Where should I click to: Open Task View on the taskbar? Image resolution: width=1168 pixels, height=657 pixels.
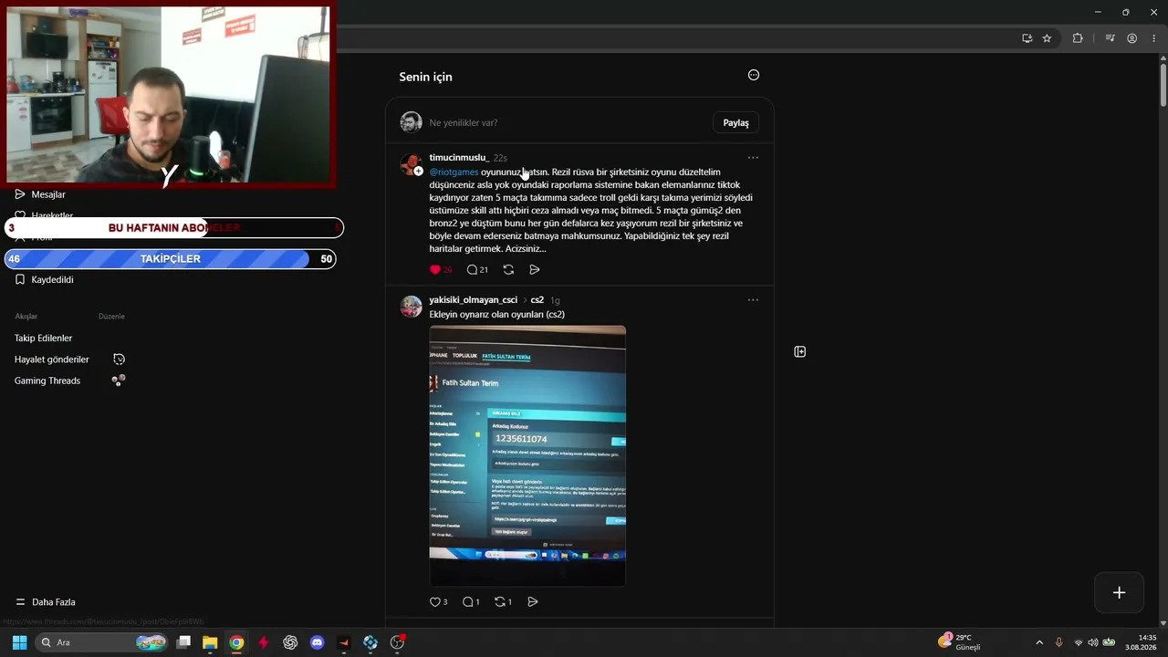pyautogui.click(x=183, y=642)
